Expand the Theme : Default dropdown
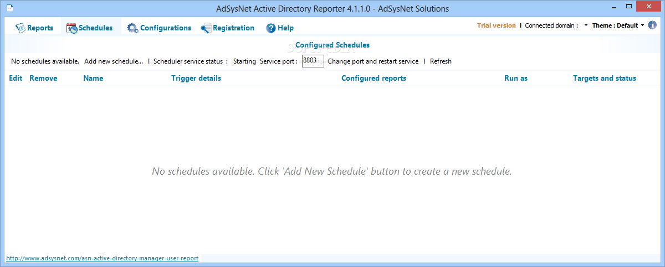665x267 pixels. pyautogui.click(x=618, y=25)
